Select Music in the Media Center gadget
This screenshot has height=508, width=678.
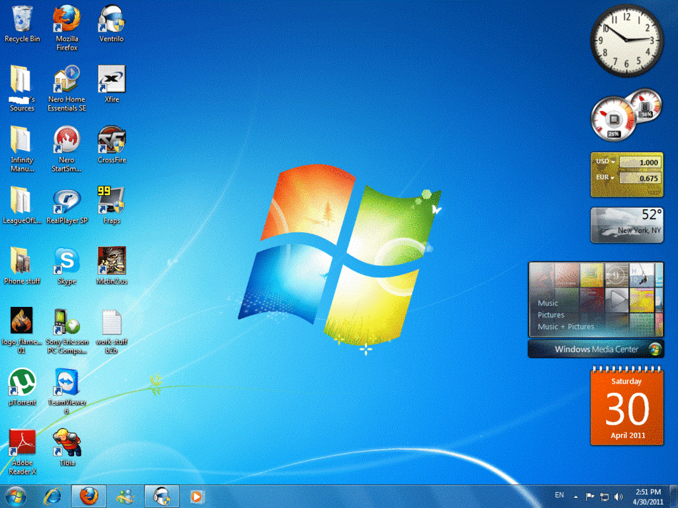tap(548, 303)
